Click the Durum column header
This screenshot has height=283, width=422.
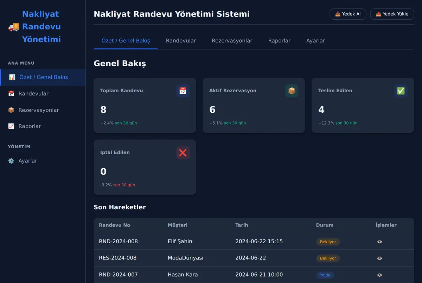[325, 225]
